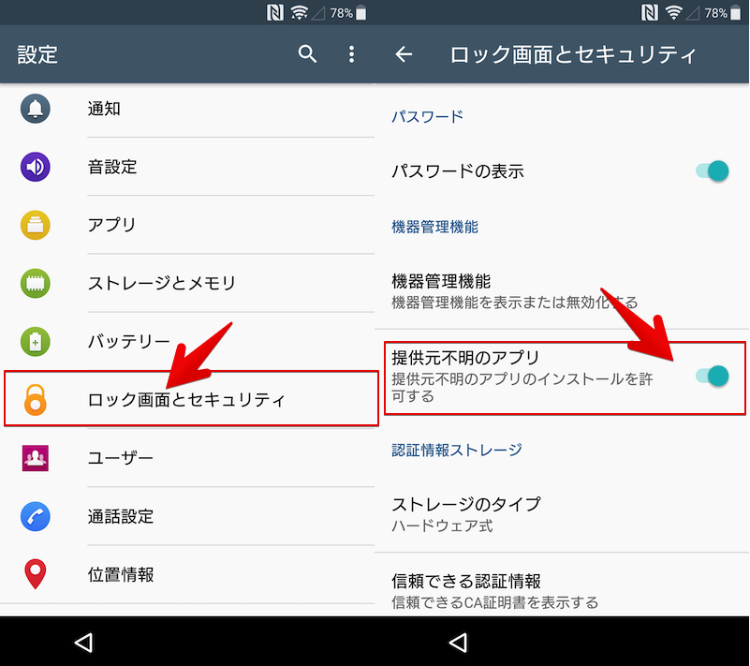The image size is (750, 666).
Task: Tap the search magnifier icon in Settings
Action: [307, 54]
